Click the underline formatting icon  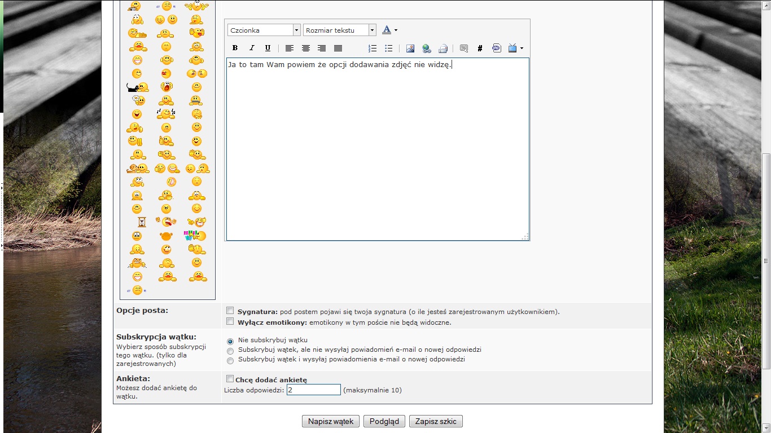point(268,48)
